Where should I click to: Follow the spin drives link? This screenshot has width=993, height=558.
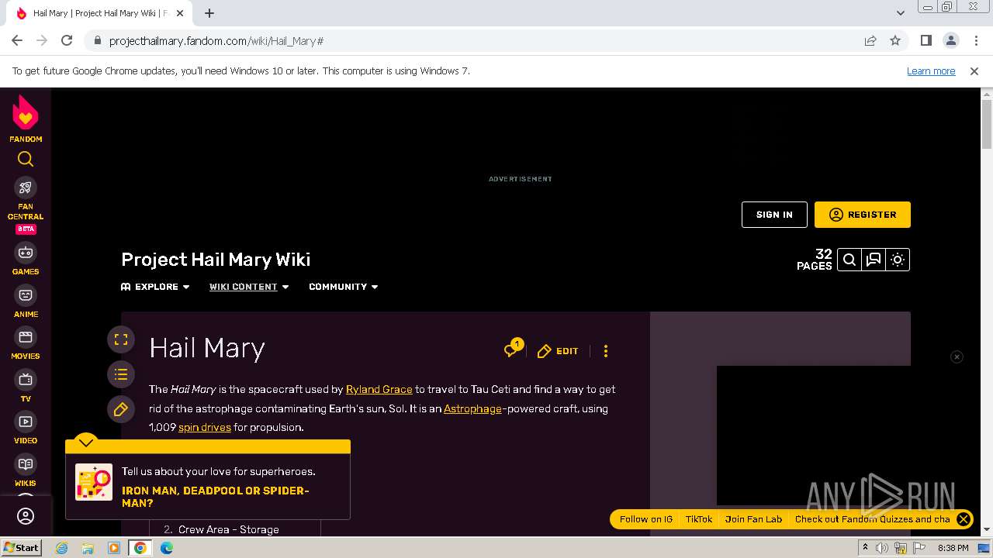coord(205,427)
